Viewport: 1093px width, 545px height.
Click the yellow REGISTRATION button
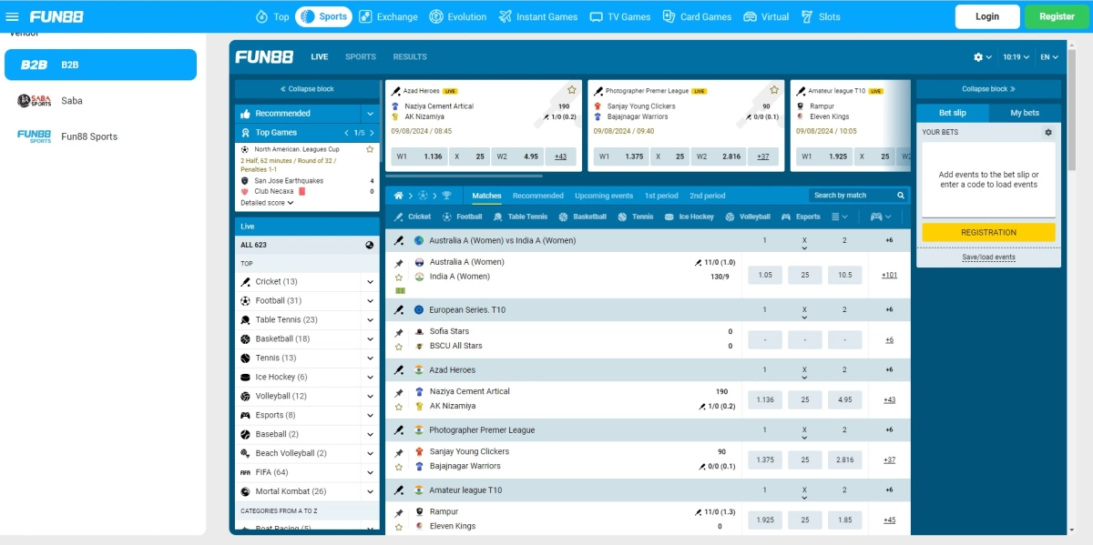click(988, 232)
